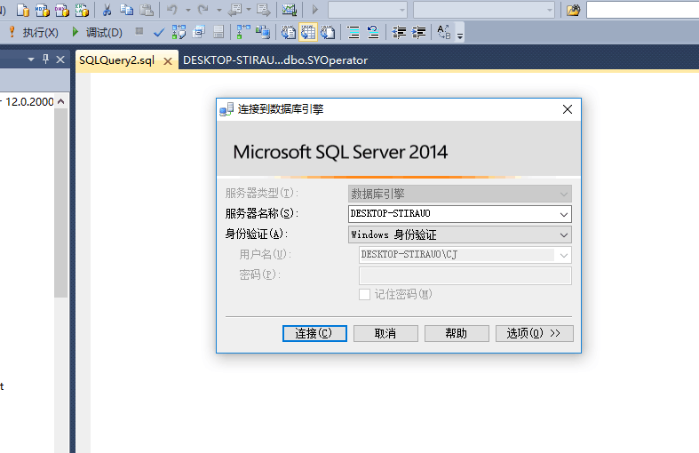The height and width of the screenshot is (453, 699).
Task: Display the Estimated Execution Plan
Action: tap(179, 32)
